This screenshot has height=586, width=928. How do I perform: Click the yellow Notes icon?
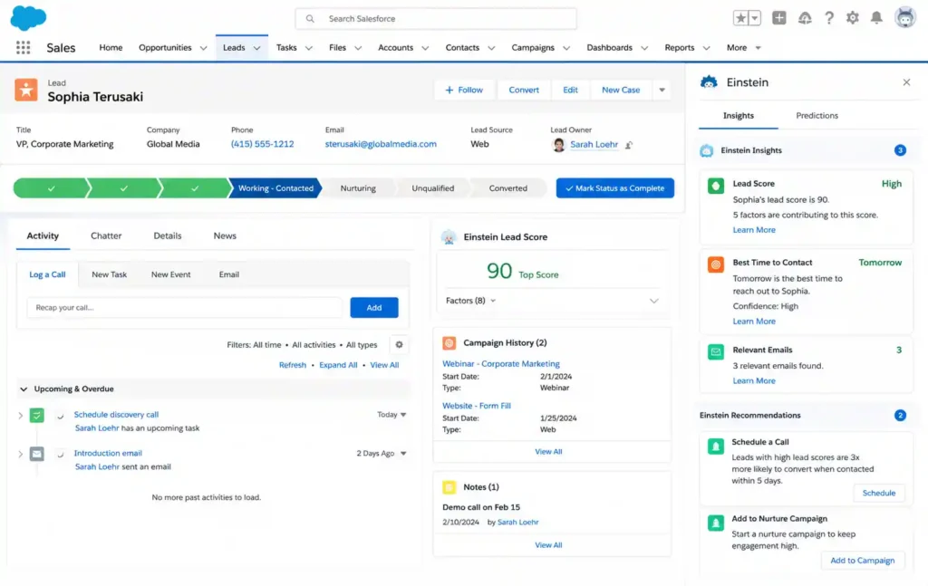449,487
